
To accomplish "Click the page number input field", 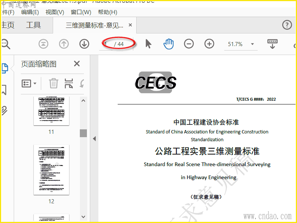I will (x=106, y=44).
